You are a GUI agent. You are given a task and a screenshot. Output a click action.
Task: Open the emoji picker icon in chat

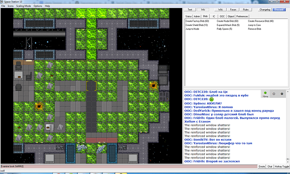(x=274, y=94)
